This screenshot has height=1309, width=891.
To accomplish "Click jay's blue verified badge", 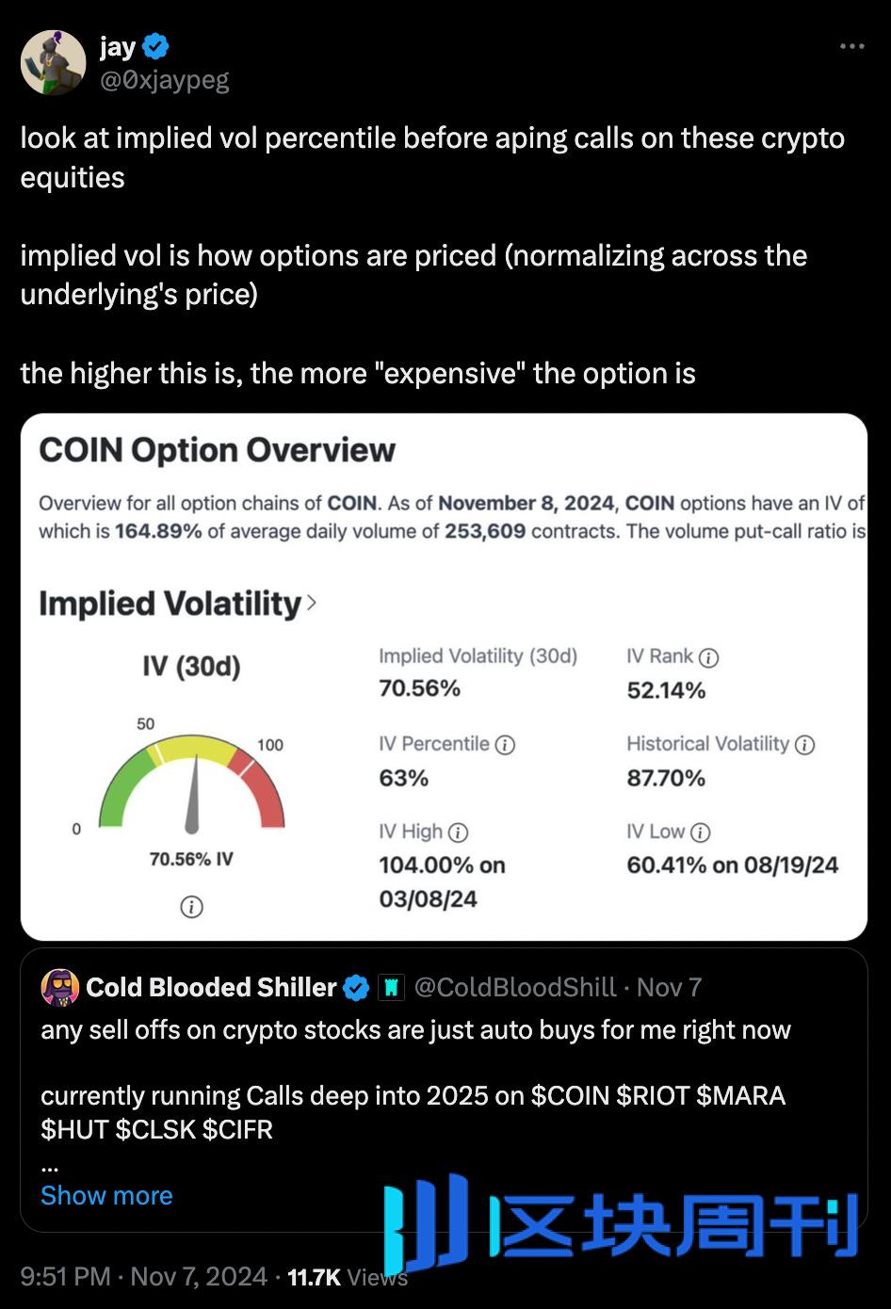I will pyautogui.click(x=155, y=45).
